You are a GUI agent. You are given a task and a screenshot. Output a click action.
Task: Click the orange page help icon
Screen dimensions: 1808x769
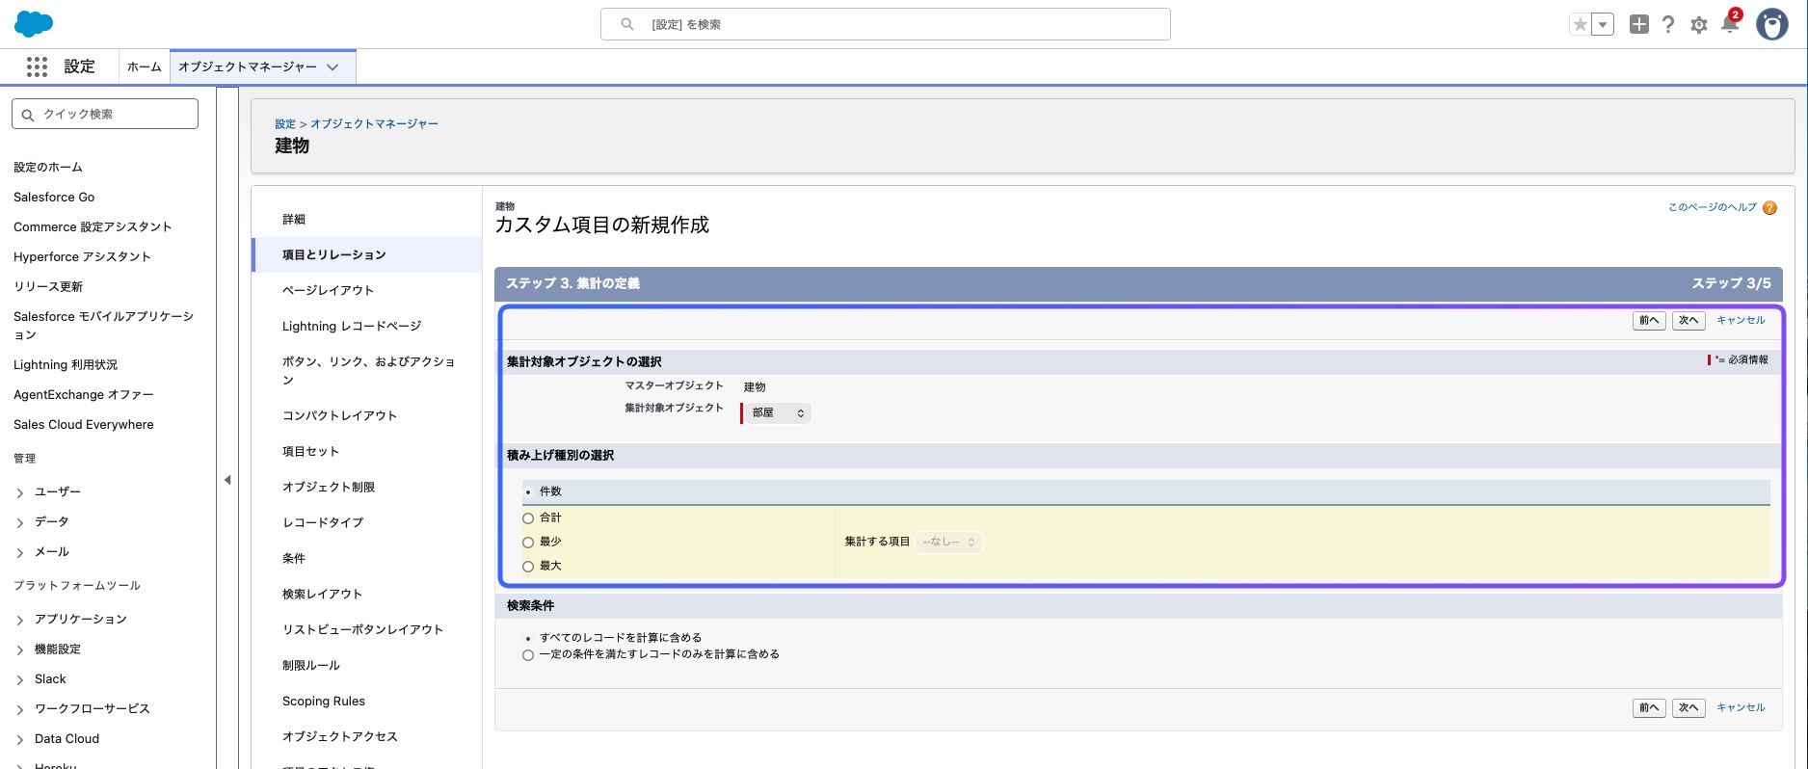click(1769, 208)
